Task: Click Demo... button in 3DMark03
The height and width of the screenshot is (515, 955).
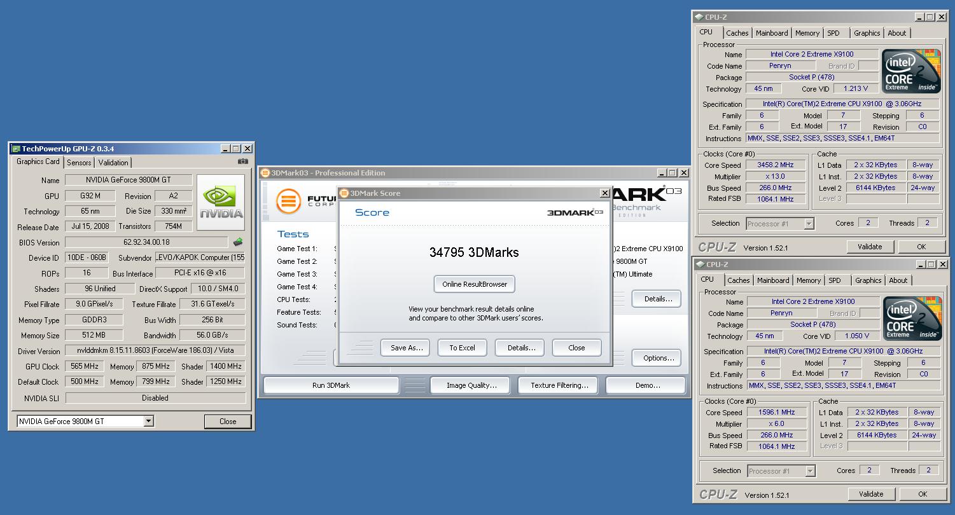Action: point(646,385)
